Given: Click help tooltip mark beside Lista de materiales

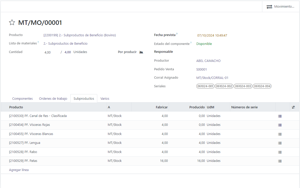Looking at the screenshot, I should (38, 42).
